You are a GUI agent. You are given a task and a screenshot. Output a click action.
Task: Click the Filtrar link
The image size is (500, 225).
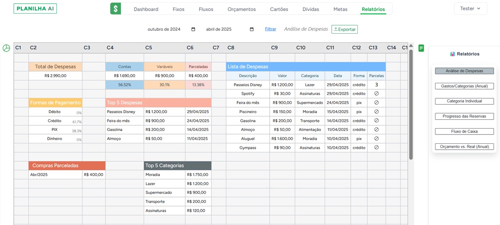270,29
